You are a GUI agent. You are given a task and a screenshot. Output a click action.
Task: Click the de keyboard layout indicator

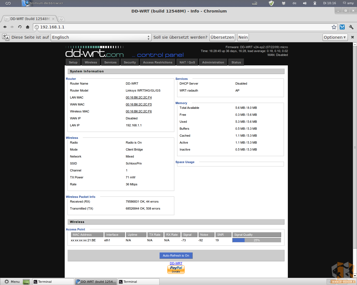294,3
